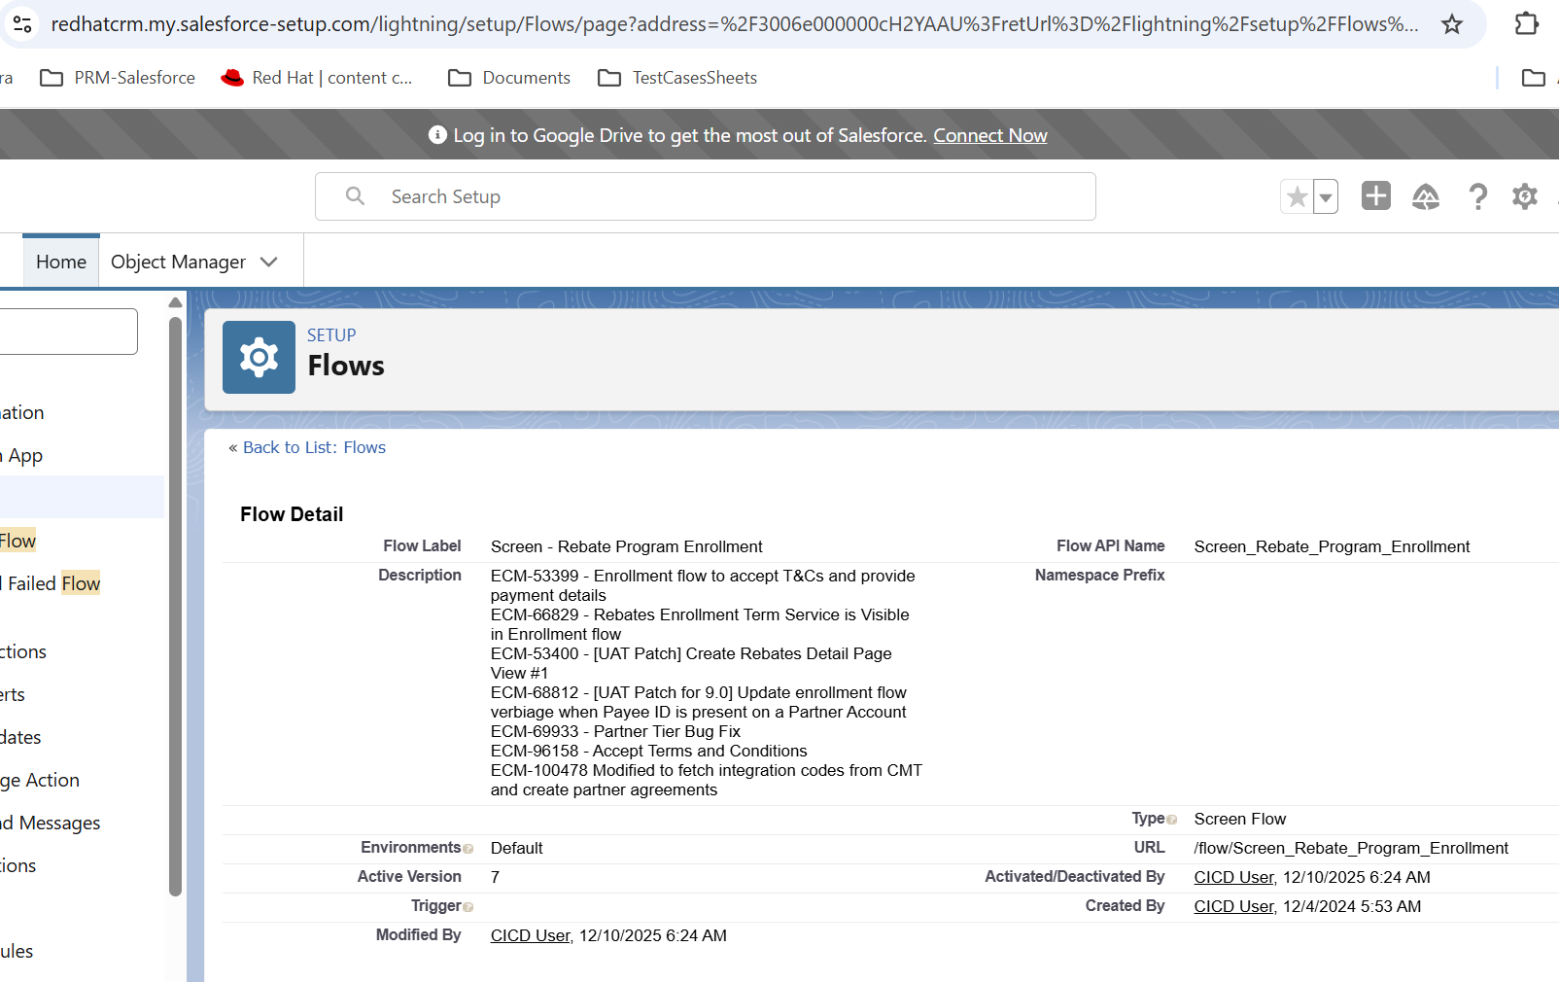The height and width of the screenshot is (982, 1559).
Task: Click the Trigger field help icon
Action: (468, 907)
